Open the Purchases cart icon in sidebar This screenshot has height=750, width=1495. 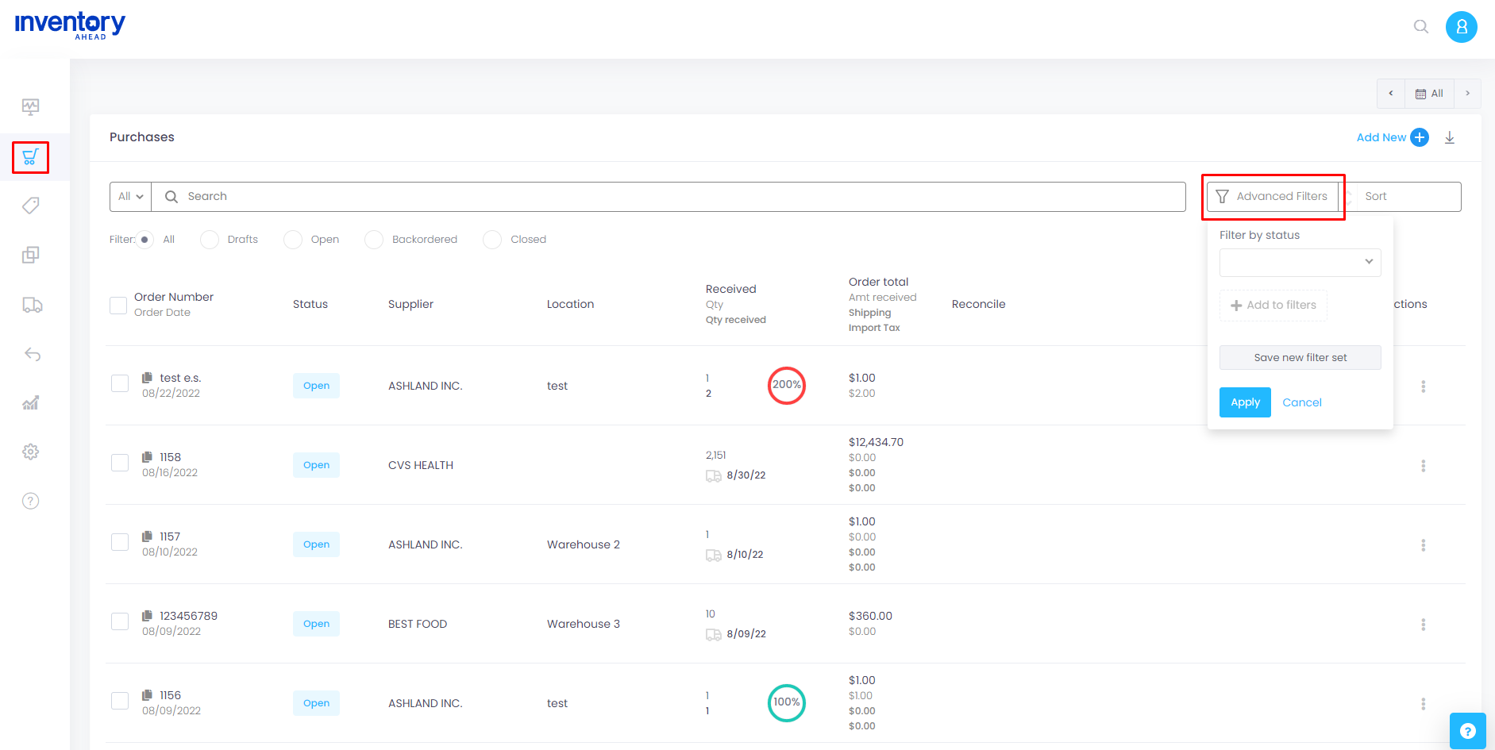30,157
